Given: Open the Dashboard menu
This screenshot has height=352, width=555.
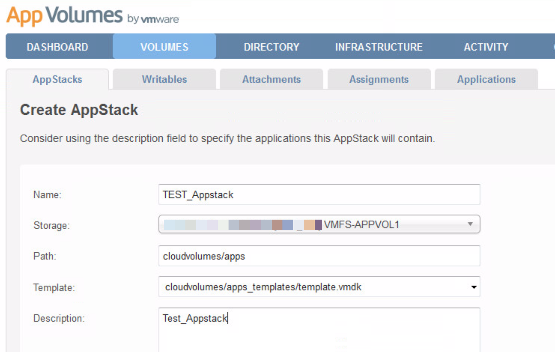Looking at the screenshot, I should [58, 47].
